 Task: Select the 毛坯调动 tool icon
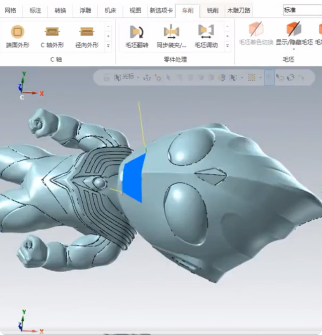pyautogui.click(x=206, y=32)
